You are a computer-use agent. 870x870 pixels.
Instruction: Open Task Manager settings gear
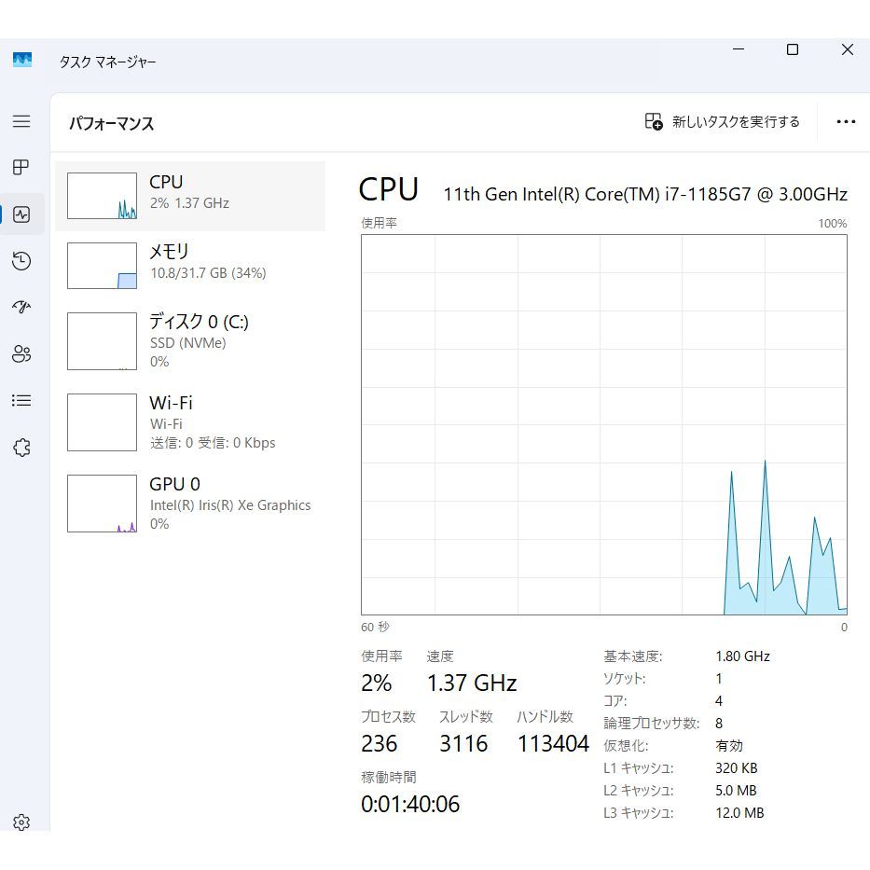pyautogui.click(x=21, y=822)
